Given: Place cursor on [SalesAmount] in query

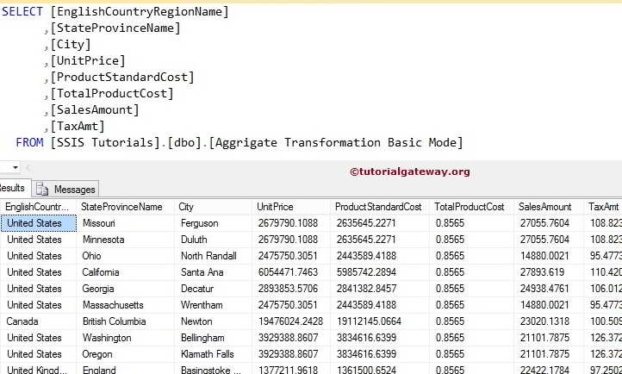Looking at the screenshot, I should point(95,109).
